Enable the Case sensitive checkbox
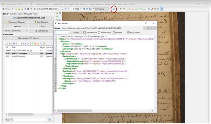Screen dimensions: 211x124 (84, 33)
